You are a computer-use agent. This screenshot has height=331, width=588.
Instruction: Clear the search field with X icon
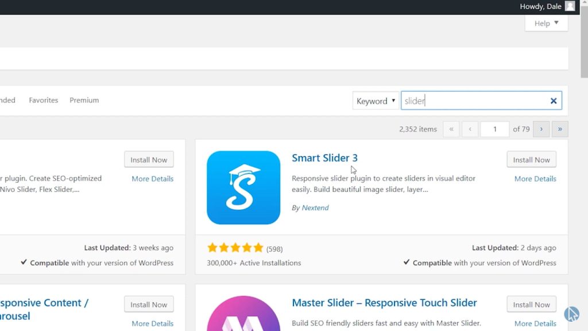point(553,101)
